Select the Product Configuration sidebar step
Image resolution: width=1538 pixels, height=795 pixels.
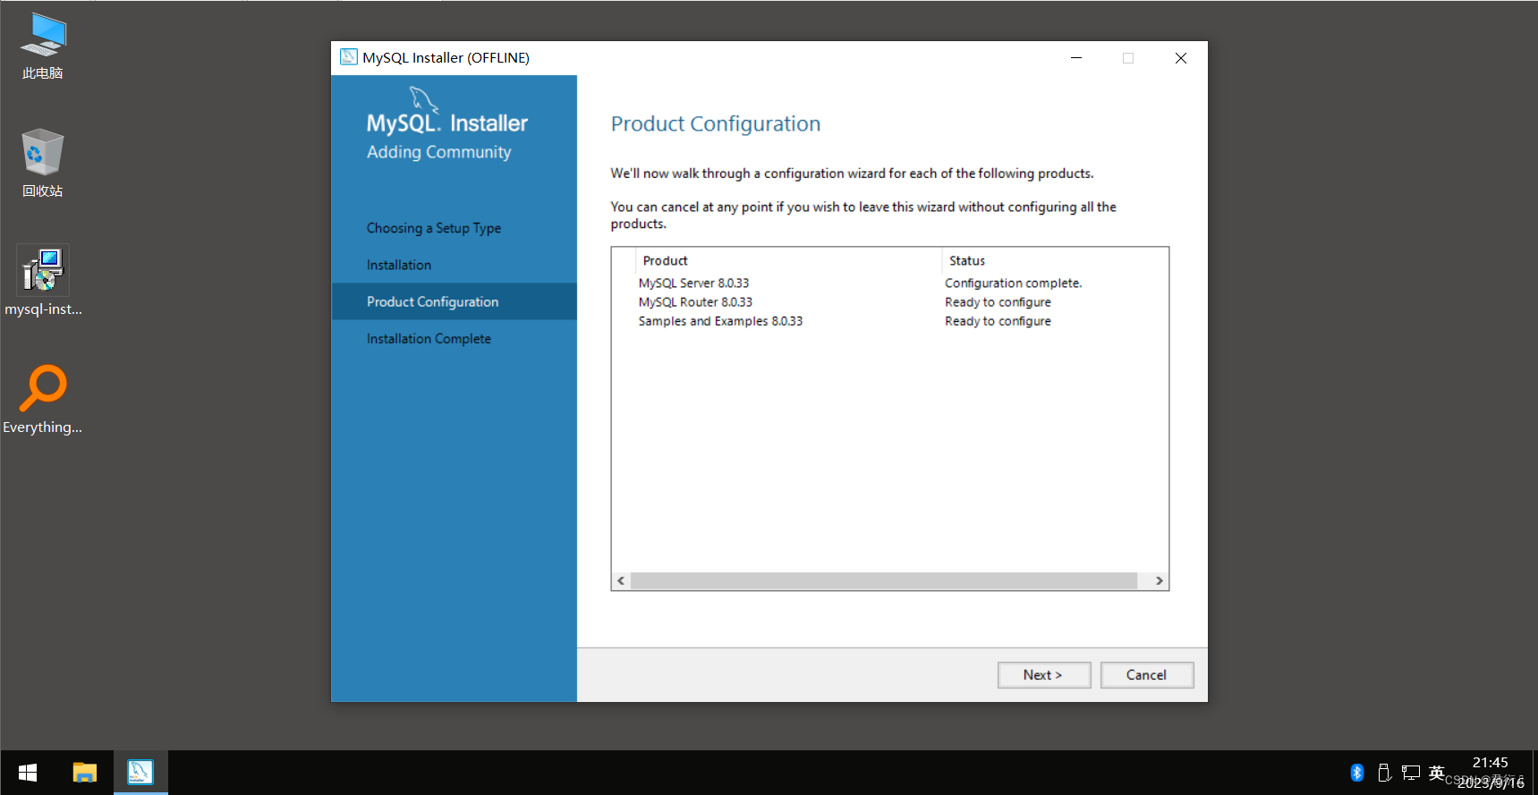pos(454,301)
